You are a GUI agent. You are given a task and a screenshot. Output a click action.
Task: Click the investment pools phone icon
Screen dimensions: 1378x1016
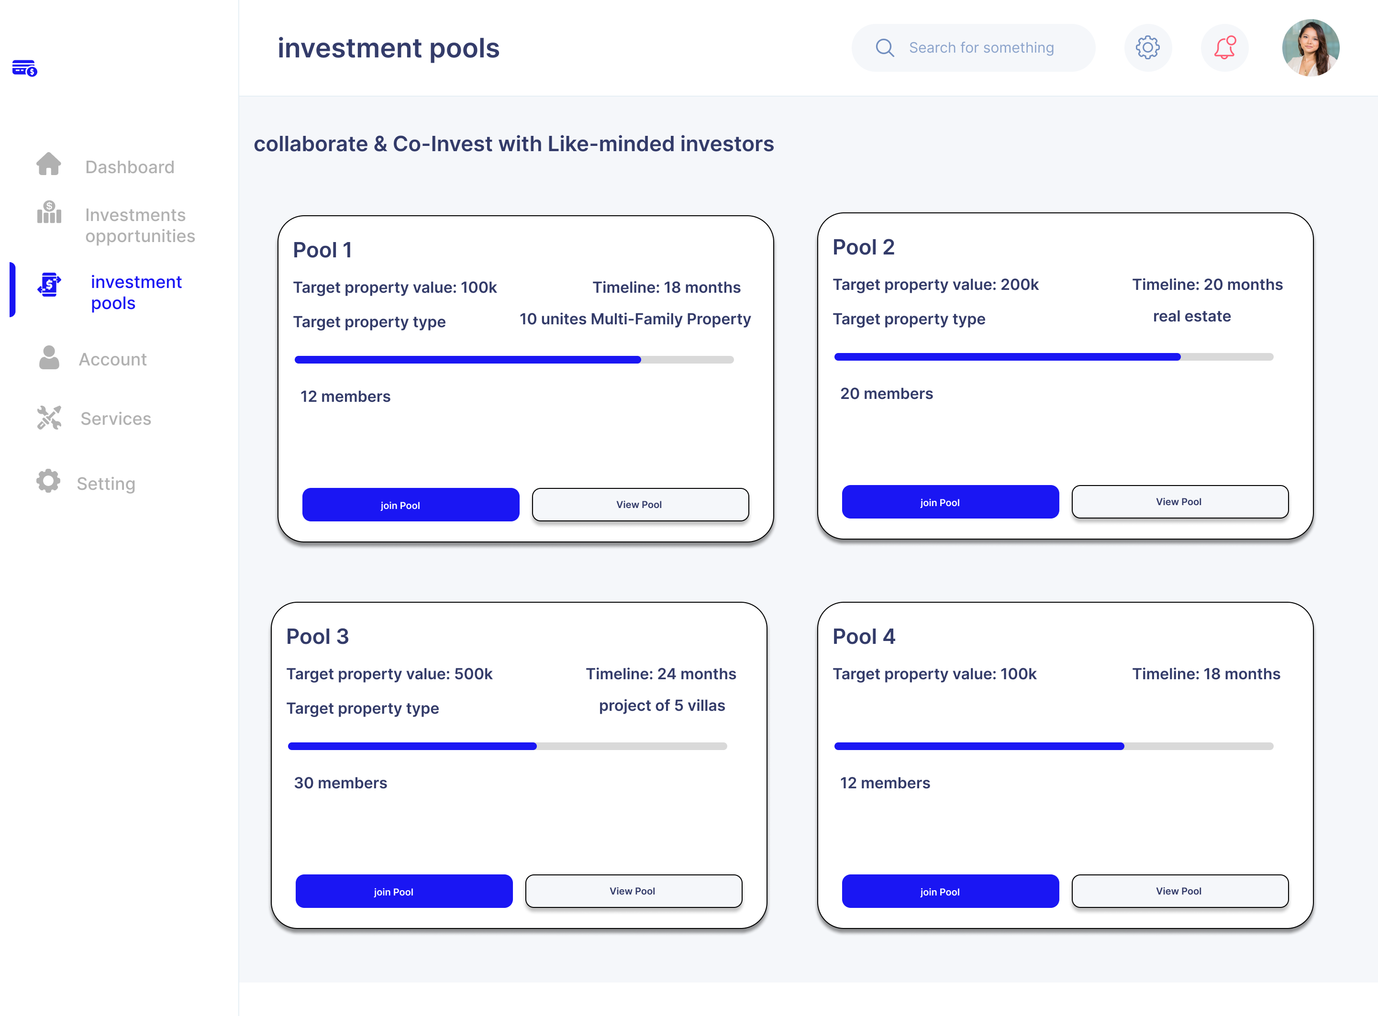[49, 285]
